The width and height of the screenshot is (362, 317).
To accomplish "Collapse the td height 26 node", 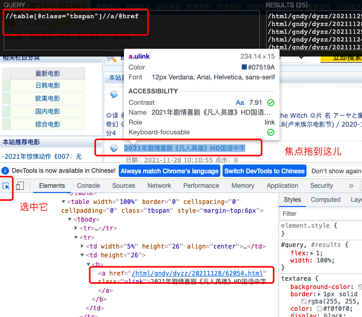I will (82, 255).
